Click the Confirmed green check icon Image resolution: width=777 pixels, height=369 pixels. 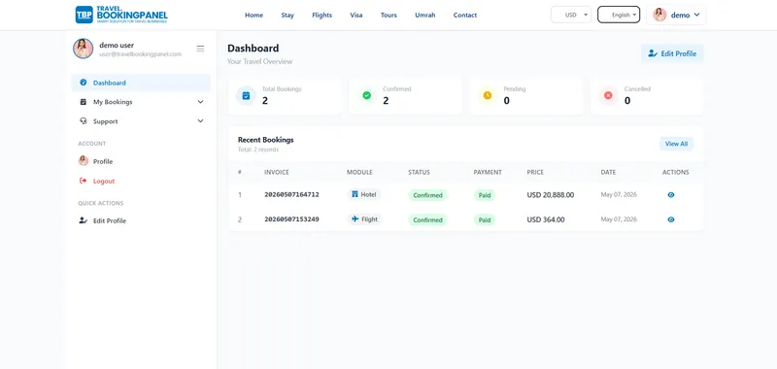pyautogui.click(x=367, y=95)
